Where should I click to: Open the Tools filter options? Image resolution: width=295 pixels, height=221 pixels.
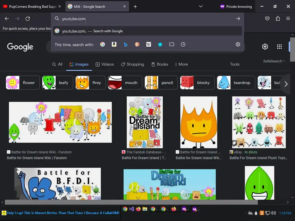tap(235, 64)
